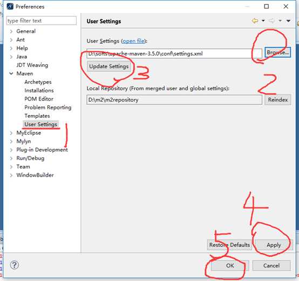The height and width of the screenshot is (281, 299).
Task: Expand the WindowBuilder tree node
Action: pyautogui.click(x=11, y=175)
